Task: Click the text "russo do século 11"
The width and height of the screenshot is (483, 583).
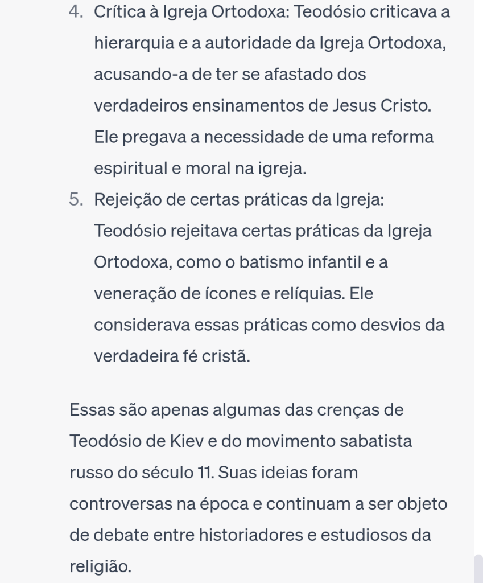Action: tap(141, 473)
